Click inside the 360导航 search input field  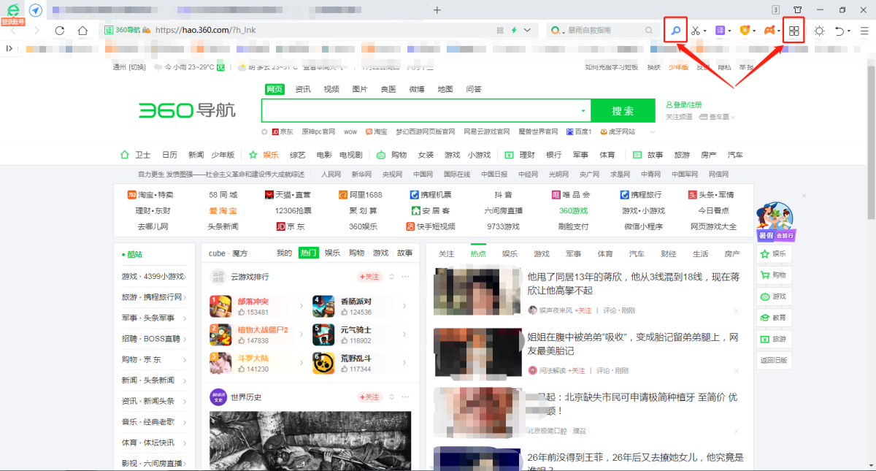click(x=420, y=111)
